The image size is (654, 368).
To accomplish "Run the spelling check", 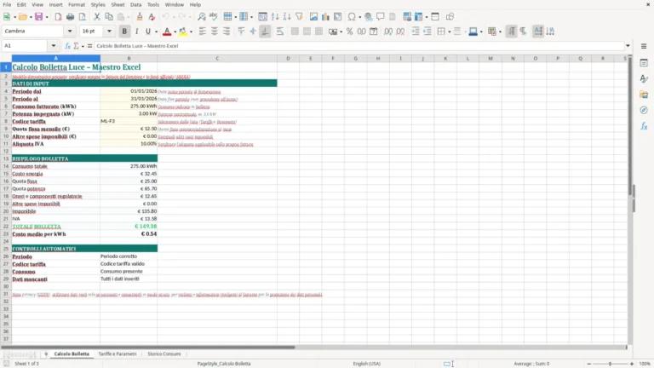I will tap(214, 17).
